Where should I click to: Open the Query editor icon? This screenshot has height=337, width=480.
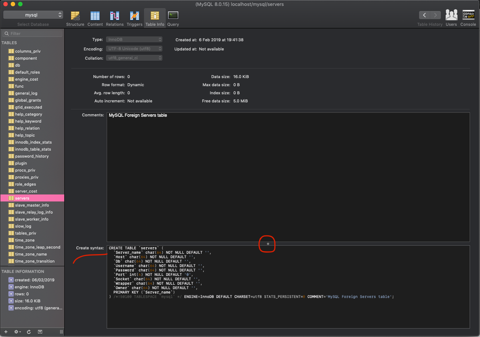[173, 17]
